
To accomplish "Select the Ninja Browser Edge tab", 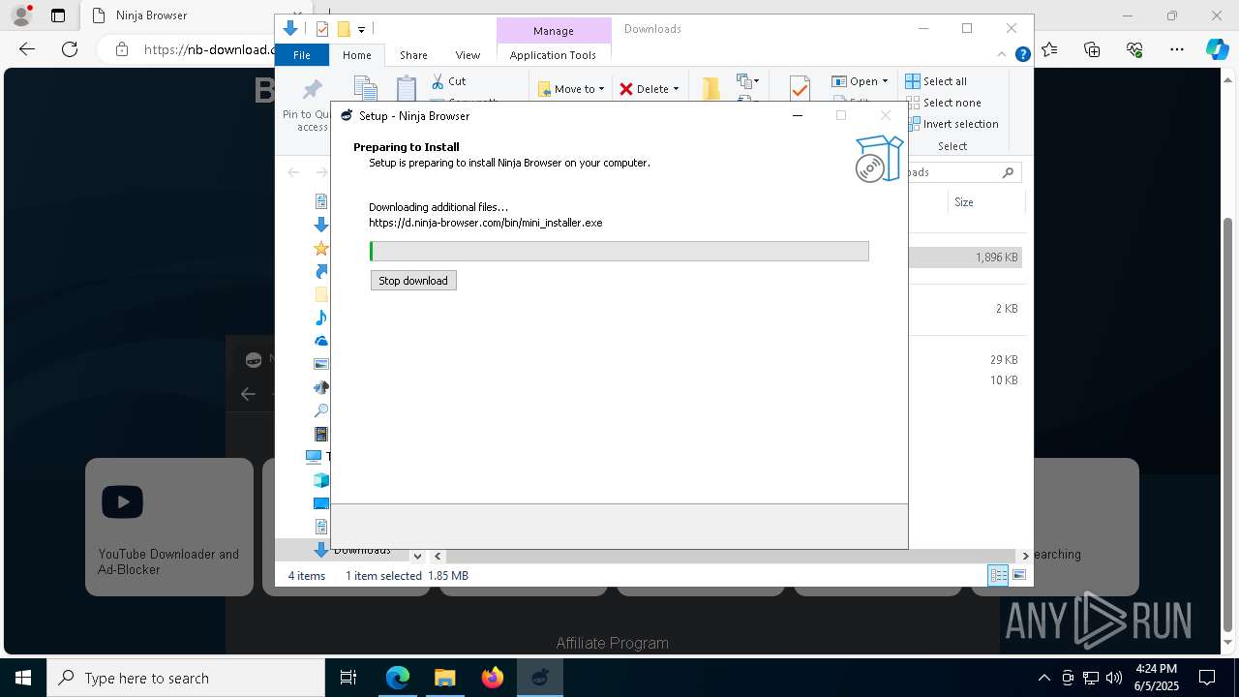I will click(x=174, y=15).
